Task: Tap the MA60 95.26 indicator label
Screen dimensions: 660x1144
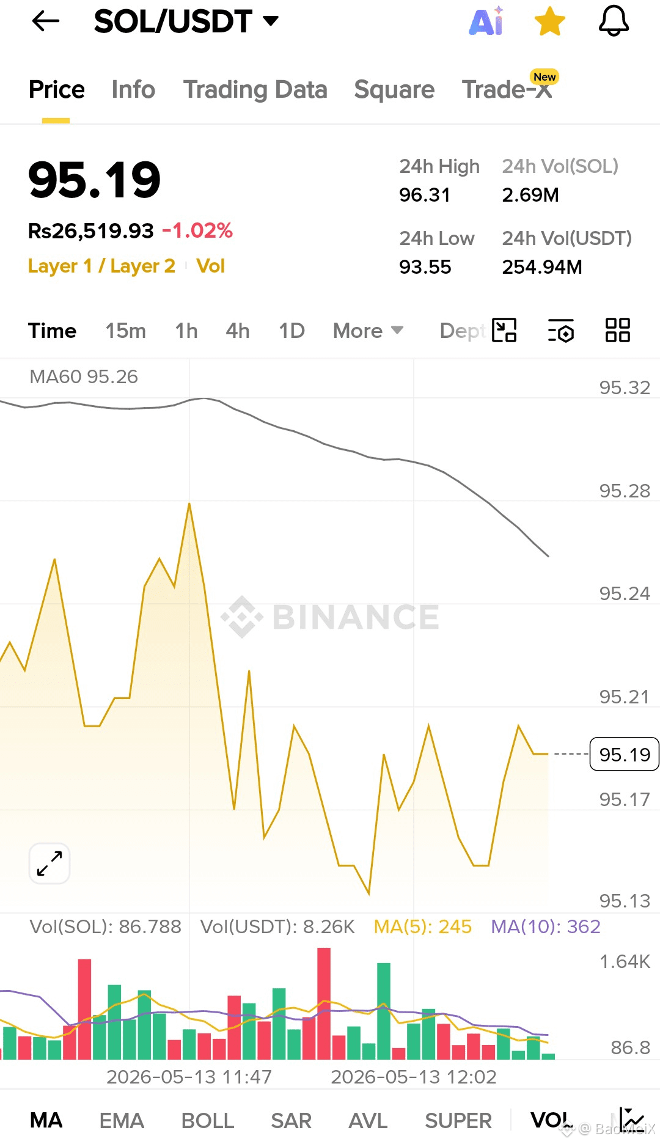Action: pos(84,376)
